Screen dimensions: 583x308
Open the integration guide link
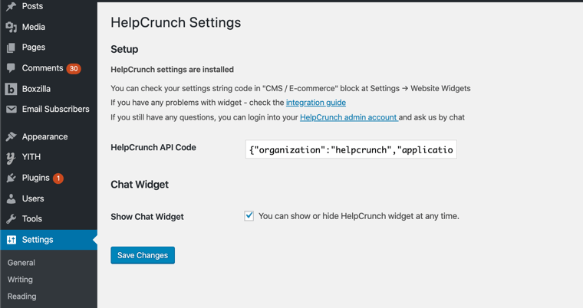coord(316,103)
